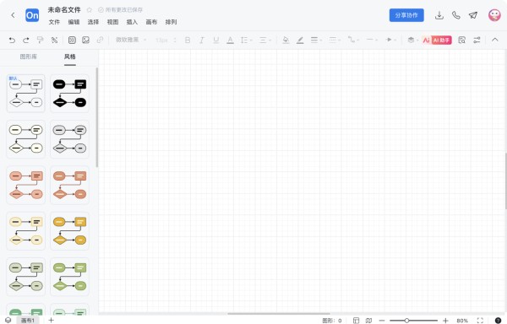The width and height of the screenshot is (507, 324).
Task: Open the download export icon
Action: (439, 15)
